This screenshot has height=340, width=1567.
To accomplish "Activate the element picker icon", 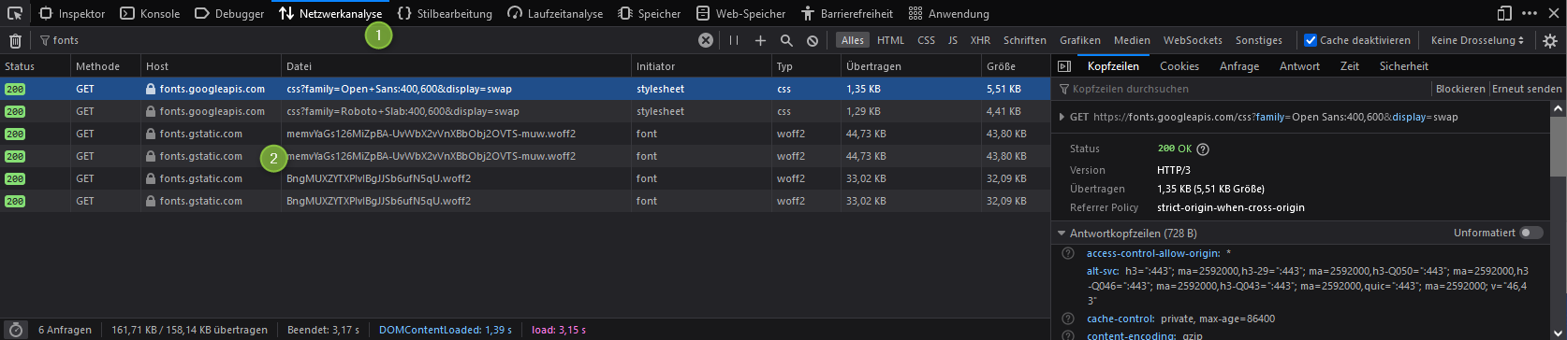I will [15, 13].
